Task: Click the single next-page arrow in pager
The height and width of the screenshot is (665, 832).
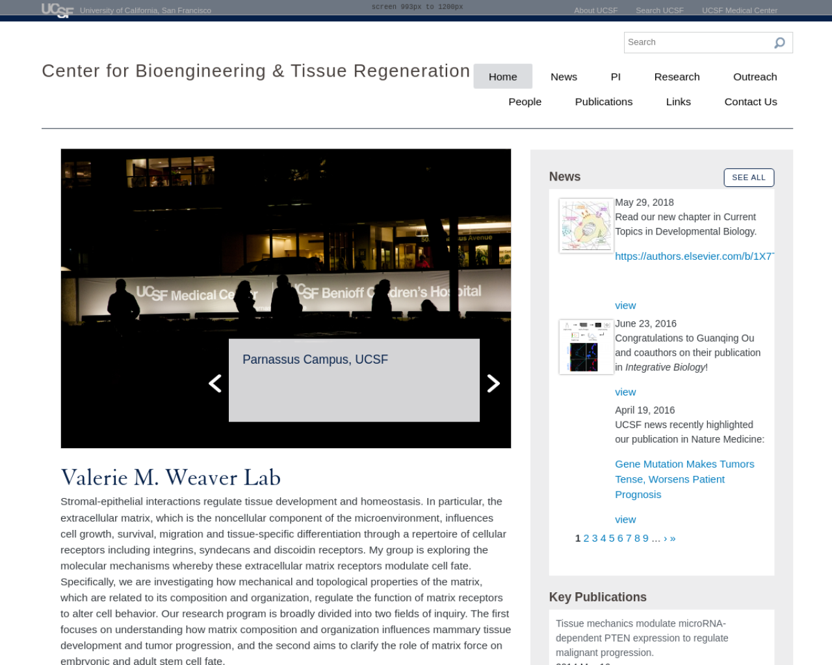Action: (x=665, y=538)
